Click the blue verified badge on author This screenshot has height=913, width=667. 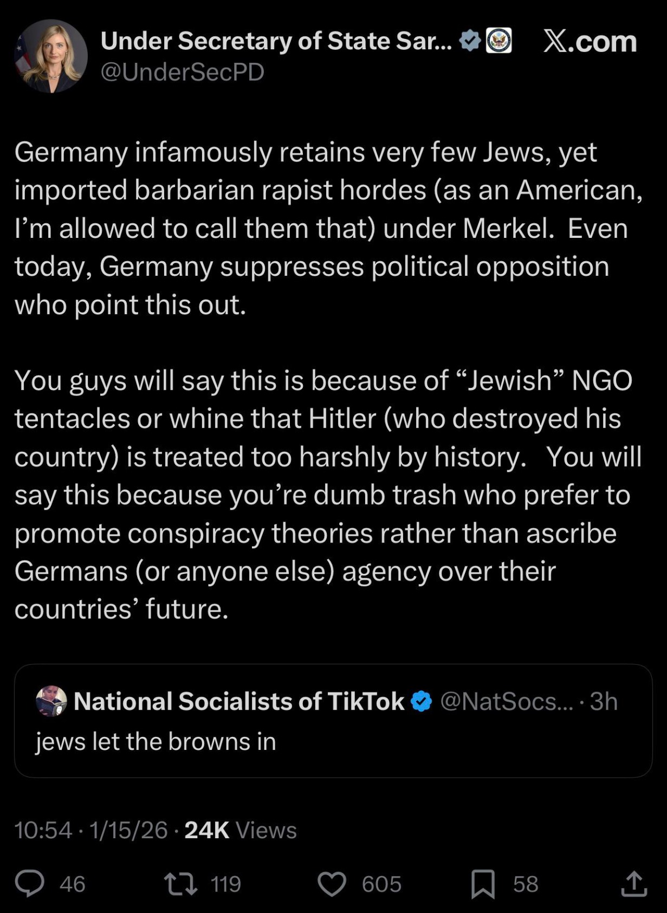click(469, 41)
